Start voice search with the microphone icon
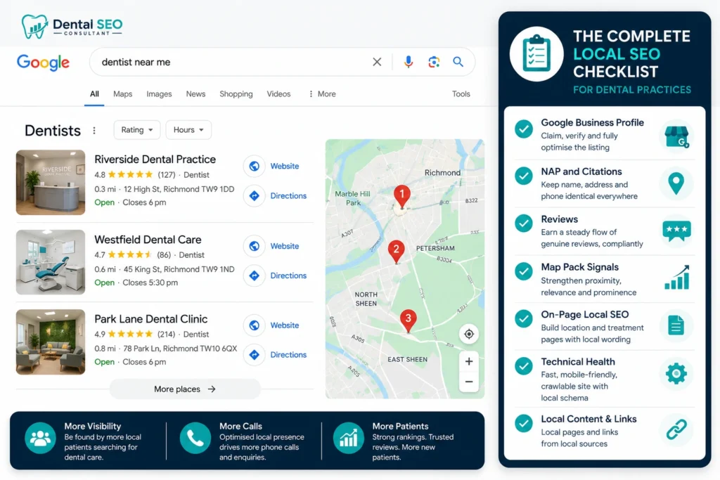Viewport: 720px width, 480px height. [409, 62]
